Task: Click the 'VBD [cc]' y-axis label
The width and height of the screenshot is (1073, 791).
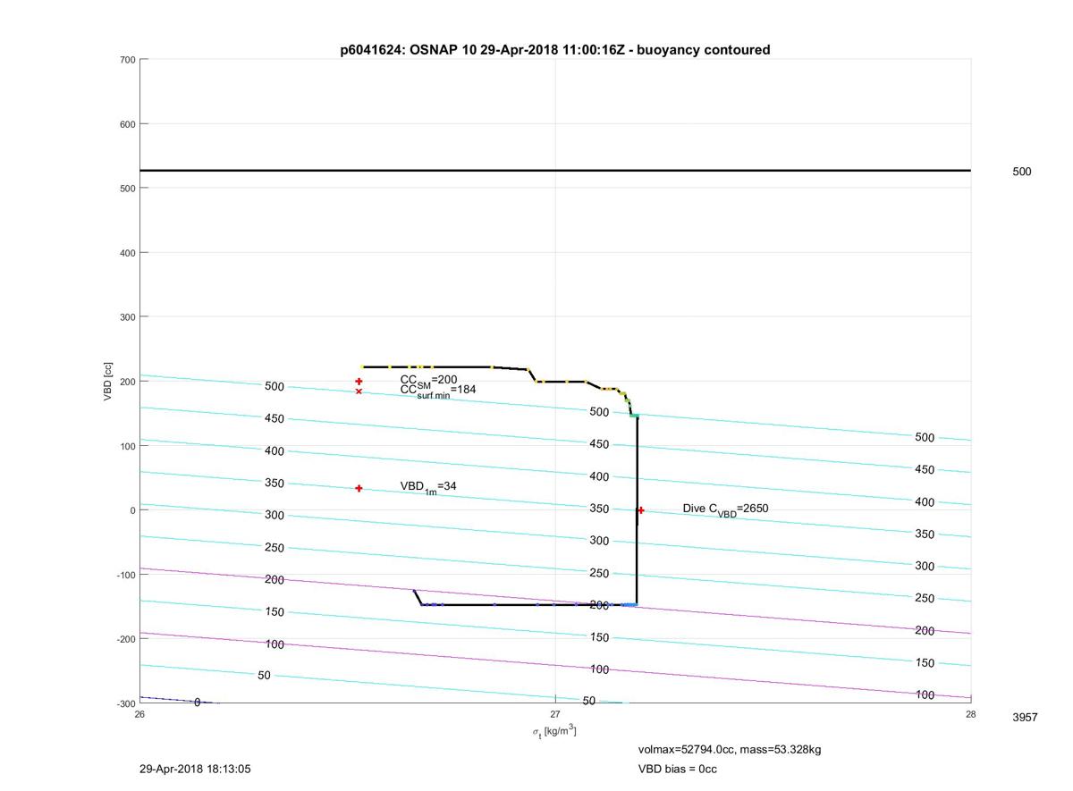Action: point(108,381)
